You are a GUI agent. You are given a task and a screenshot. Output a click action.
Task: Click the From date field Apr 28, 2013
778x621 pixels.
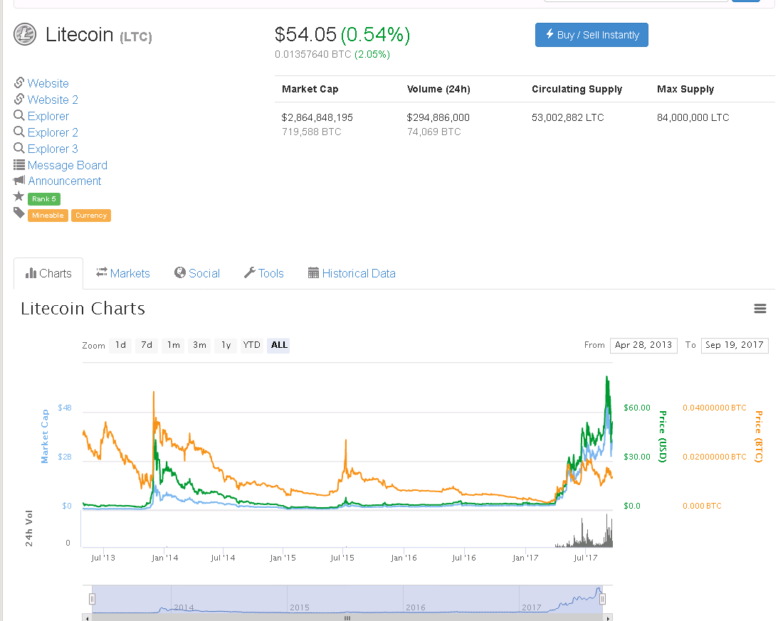643,345
